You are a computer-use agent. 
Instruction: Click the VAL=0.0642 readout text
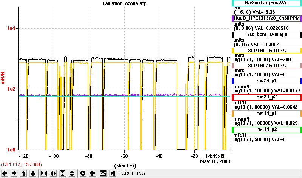pyautogui.click(x=285, y=107)
